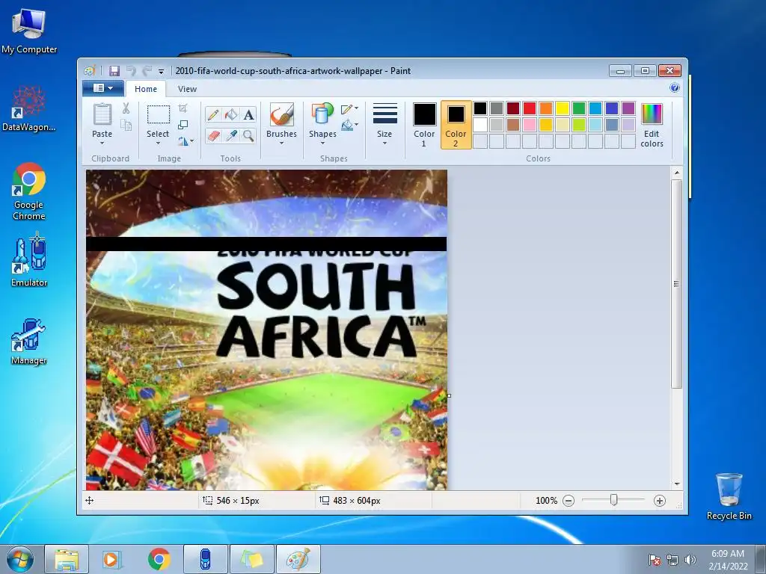Screen dimensions: 766x574
Task: Activate Color 1 foreground selector
Action: point(424,125)
